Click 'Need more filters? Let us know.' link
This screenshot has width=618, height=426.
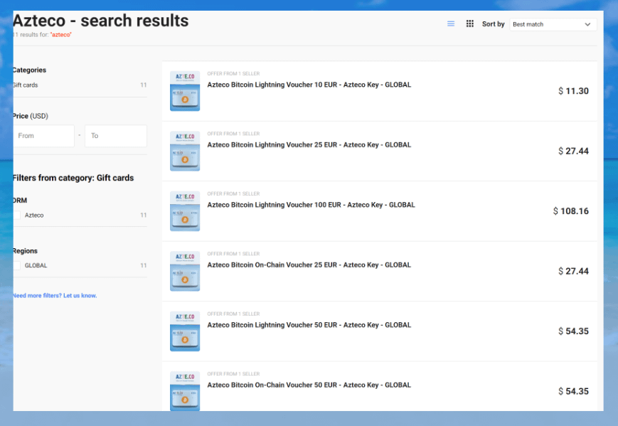click(x=55, y=296)
